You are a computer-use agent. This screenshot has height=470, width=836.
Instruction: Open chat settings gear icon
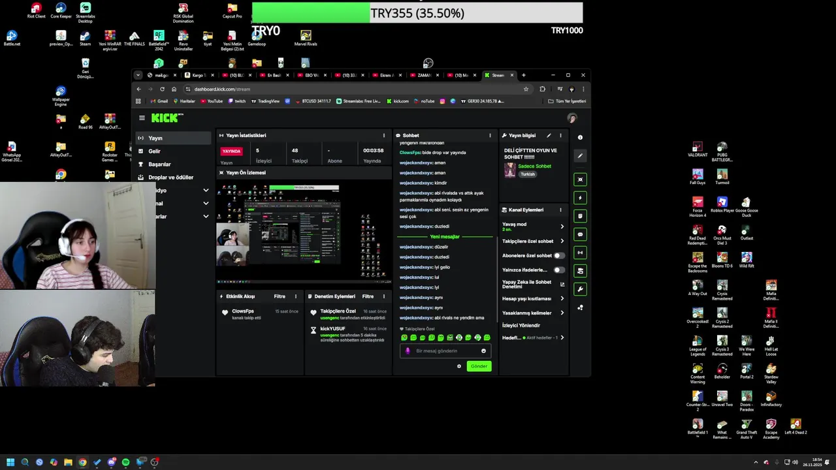459,366
